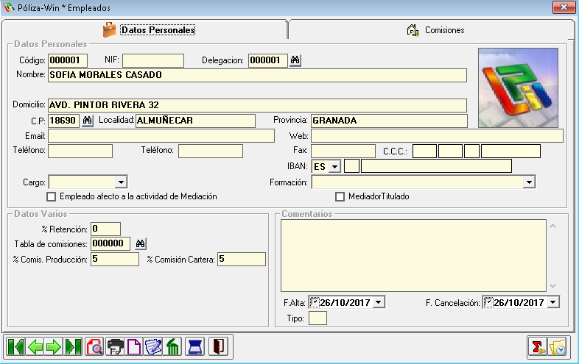
Task: Open the scanner icon in toolbar
Action: [x=194, y=346]
